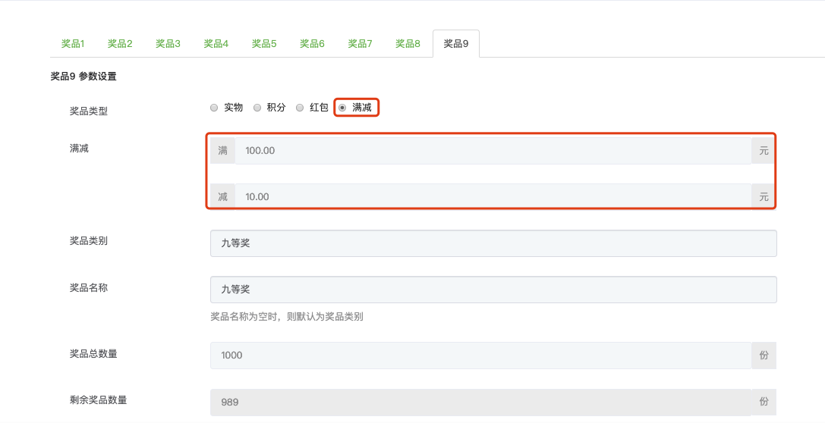Click the 满 amount field showing 100.00

coord(493,151)
